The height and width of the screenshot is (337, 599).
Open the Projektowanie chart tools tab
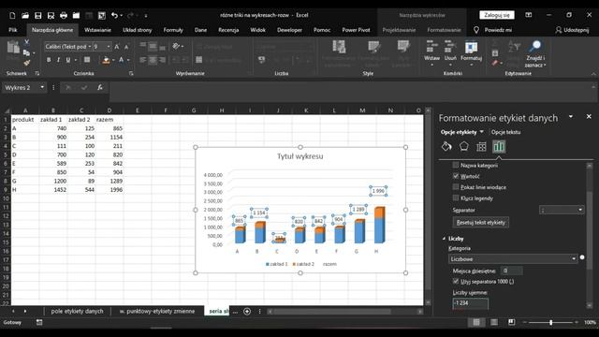[x=400, y=30]
